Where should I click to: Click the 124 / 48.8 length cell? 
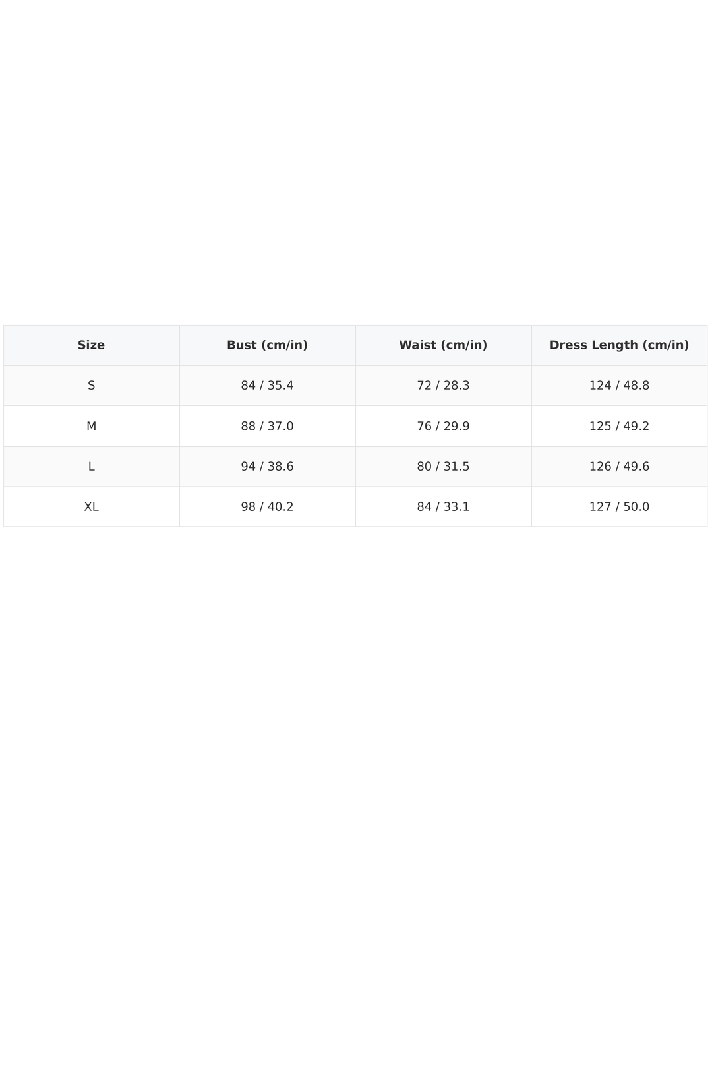[x=619, y=386]
